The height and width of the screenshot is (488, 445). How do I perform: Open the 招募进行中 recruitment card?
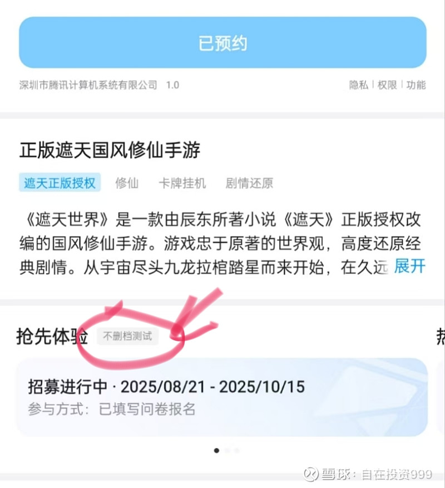(222, 397)
